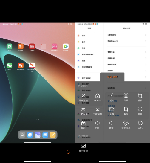Open the 语言与输入法 setting
150x163 pixels.
tap(127, 41)
